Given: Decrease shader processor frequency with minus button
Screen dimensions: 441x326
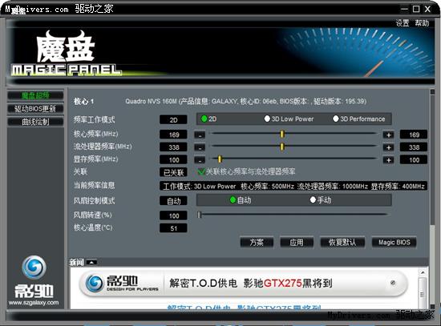Looking at the screenshot, I should 200,147.
